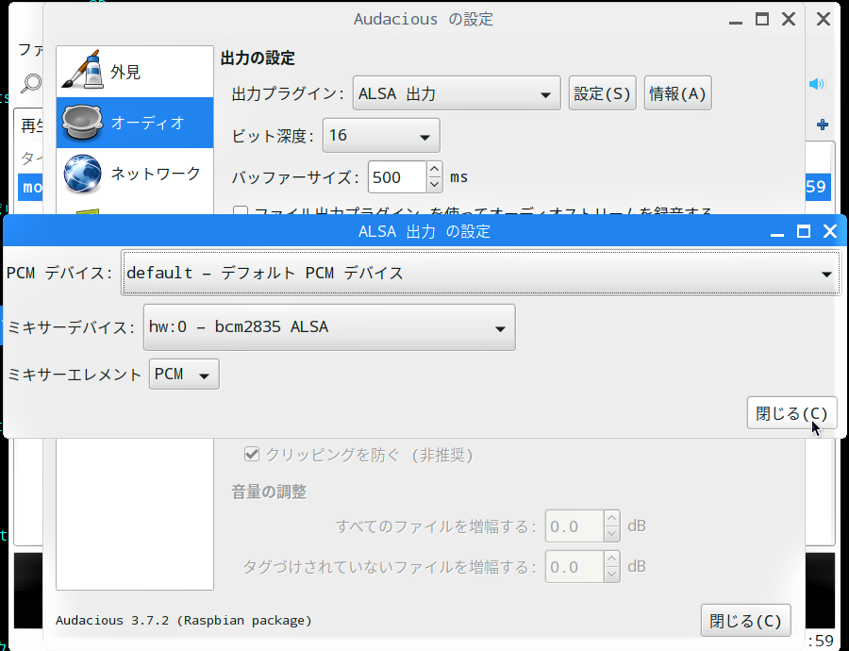Click the down arrow for すべてのファイルを増幅する
Screen dimensions: 849x651
[x=612, y=533]
